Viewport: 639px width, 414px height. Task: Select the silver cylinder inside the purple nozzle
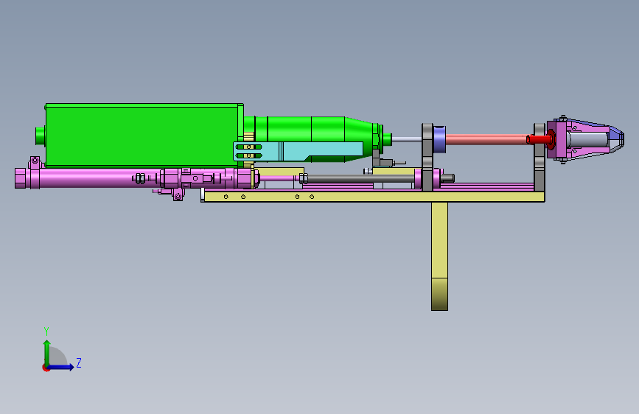tap(588, 139)
